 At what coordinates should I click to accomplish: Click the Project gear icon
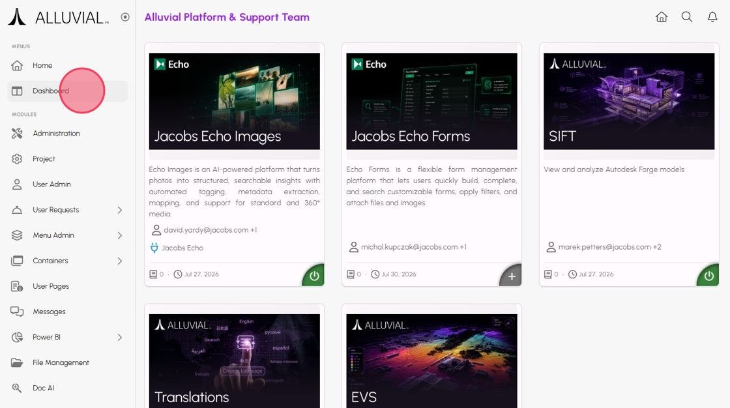click(x=17, y=159)
